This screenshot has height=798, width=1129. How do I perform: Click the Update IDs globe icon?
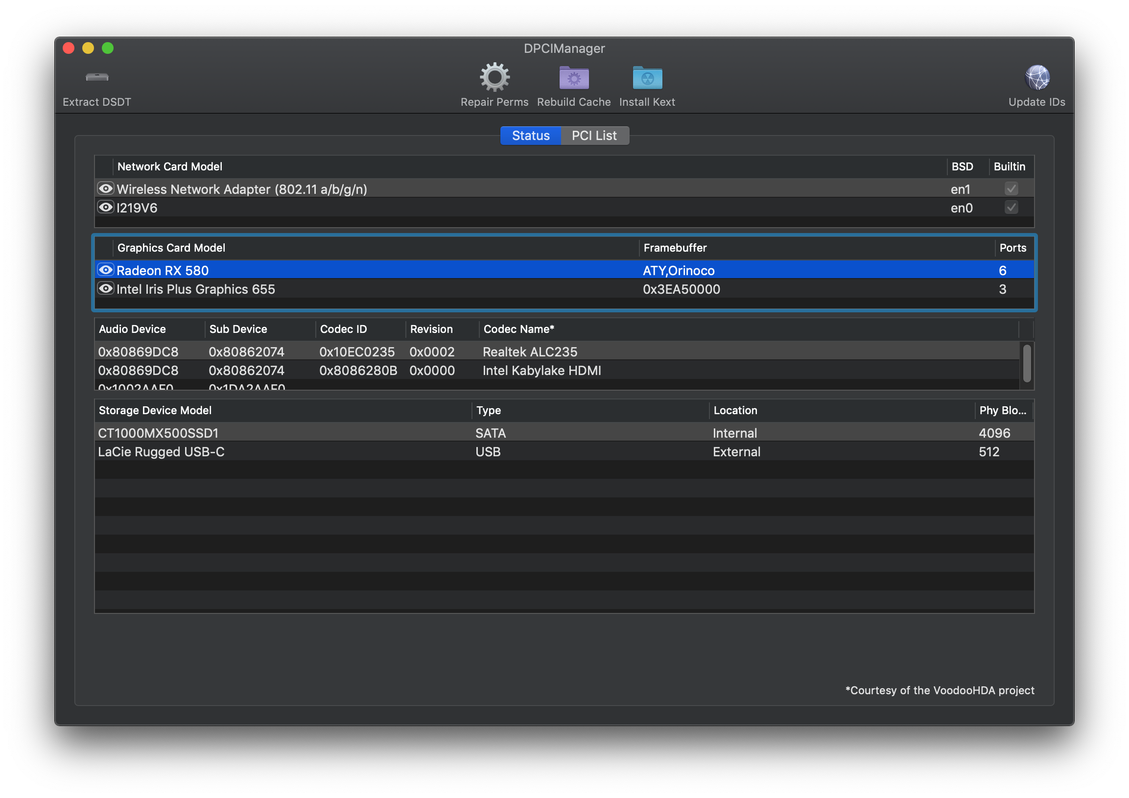point(1036,78)
